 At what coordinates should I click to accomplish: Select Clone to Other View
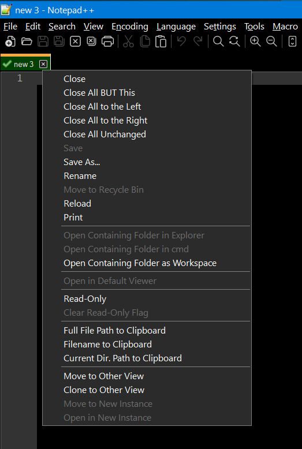(147, 390)
